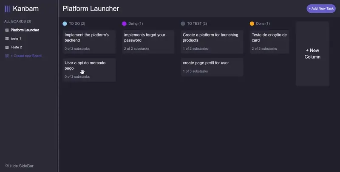The image size is (340, 172).
Task: Click the Kanbam logo bars icon
Action: [x=7, y=8]
